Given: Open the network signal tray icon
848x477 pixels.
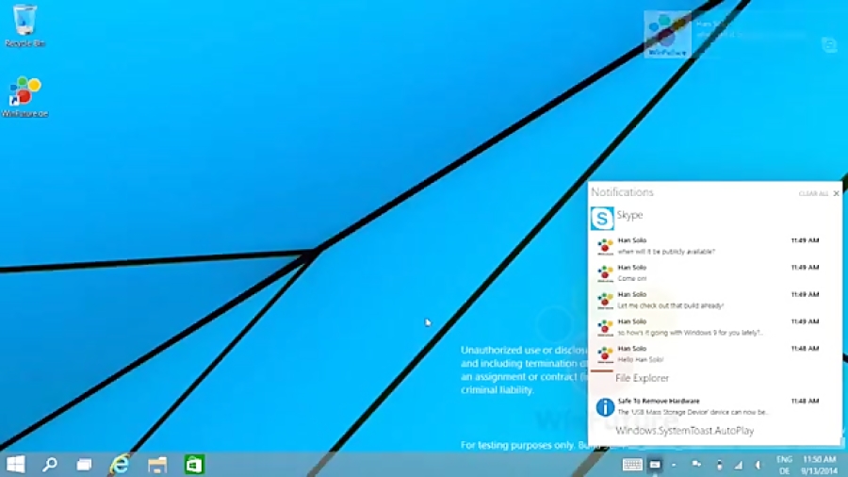Looking at the screenshot, I should (738, 465).
